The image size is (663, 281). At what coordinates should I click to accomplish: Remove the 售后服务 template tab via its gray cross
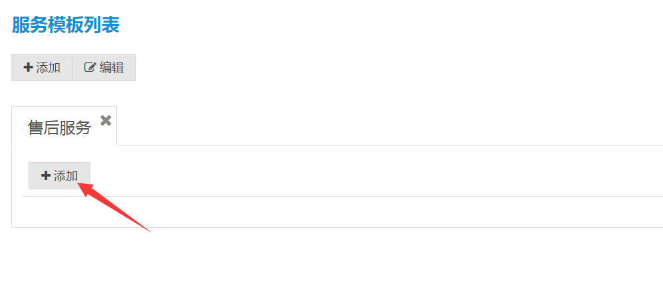tap(106, 120)
